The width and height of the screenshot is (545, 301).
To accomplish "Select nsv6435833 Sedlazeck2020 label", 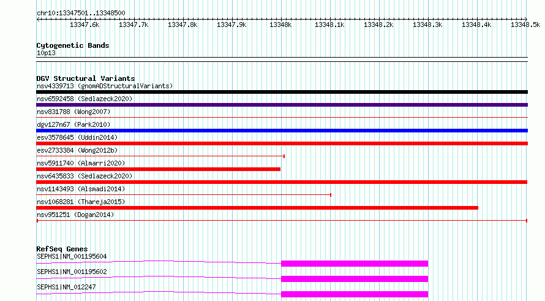I will (x=85, y=176).
